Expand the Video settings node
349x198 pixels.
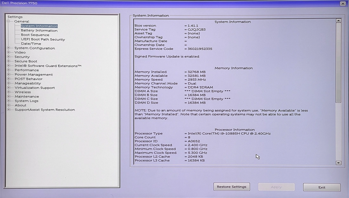(9, 52)
